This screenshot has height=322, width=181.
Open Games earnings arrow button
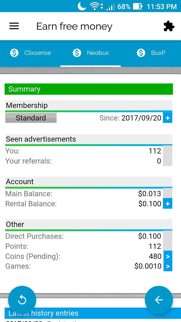coord(168,266)
